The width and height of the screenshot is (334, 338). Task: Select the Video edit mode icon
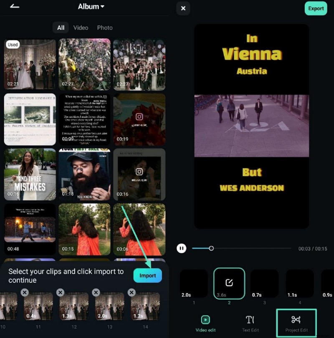205,322
